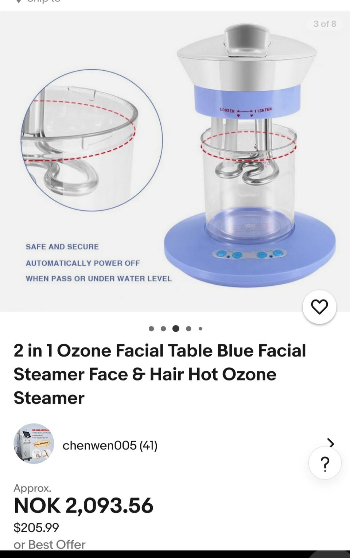The height and width of the screenshot is (558, 350).
Task: Select the highlighted third pagination dot
Action: click(176, 328)
